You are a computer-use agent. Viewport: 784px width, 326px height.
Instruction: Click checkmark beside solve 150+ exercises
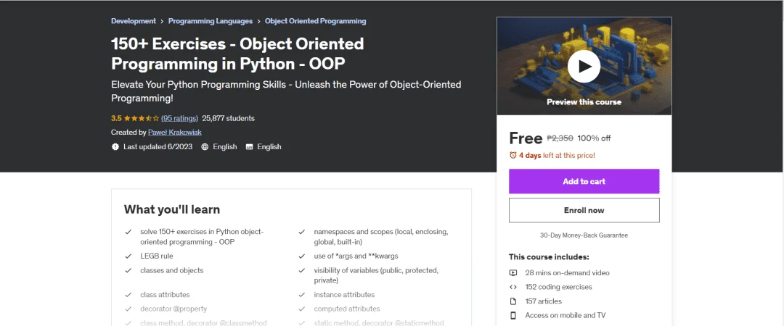[128, 232]
